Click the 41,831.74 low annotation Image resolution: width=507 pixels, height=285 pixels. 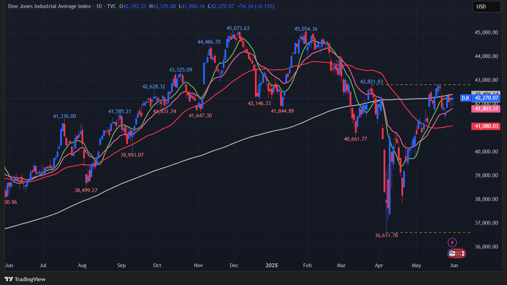pos(164,111)
